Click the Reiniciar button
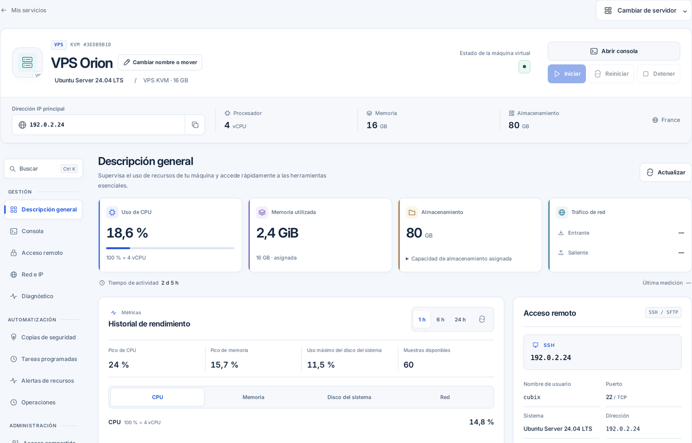The width and height of the screenshot is (692, 443). point(611,74)
